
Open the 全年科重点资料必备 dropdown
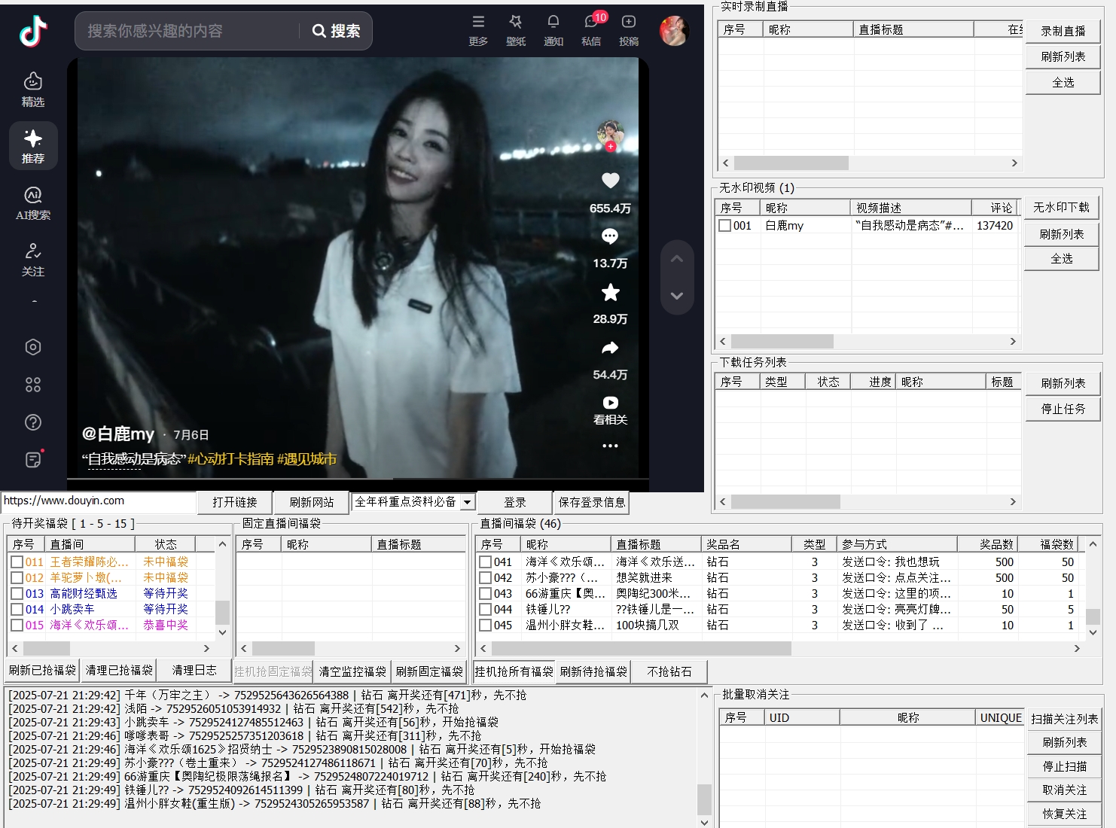(467, 502)
